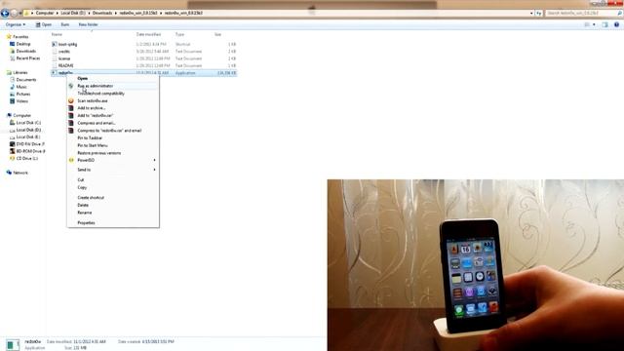Choose Troubleshoot compatibility
The width and height of the screenshot is (624, 351).
[x=100, y=94]
